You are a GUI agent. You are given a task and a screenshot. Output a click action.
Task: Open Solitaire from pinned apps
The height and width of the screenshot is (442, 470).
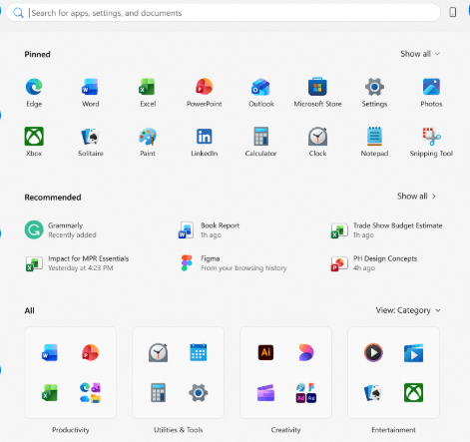click(x=91, y=142)
